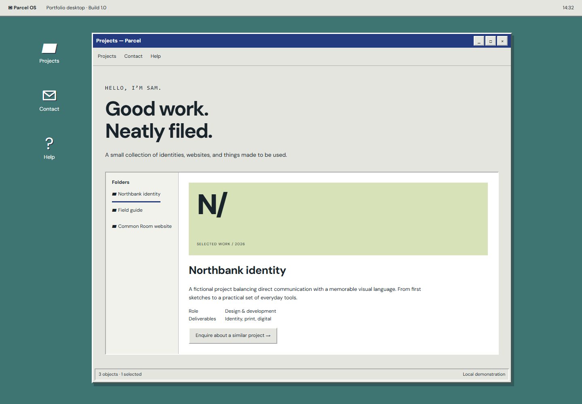Choose the Common Room website entry

point(142,226)
